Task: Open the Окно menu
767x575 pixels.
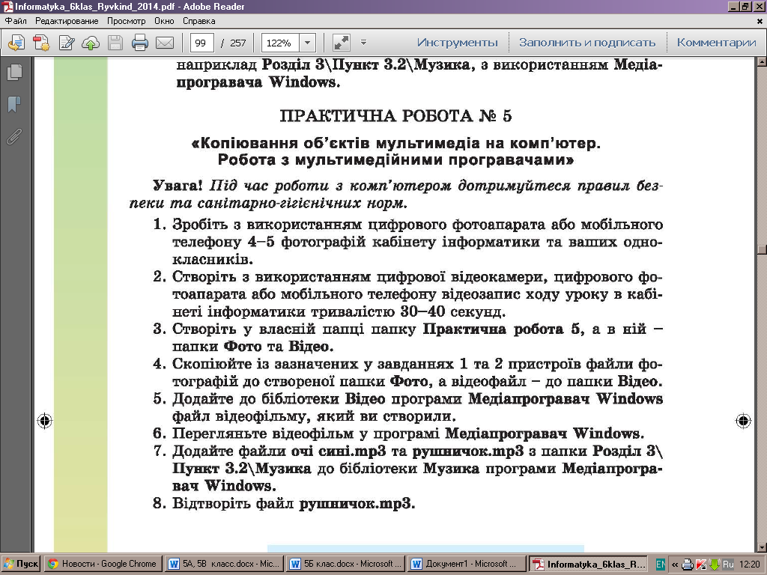Action: [164, 21]
